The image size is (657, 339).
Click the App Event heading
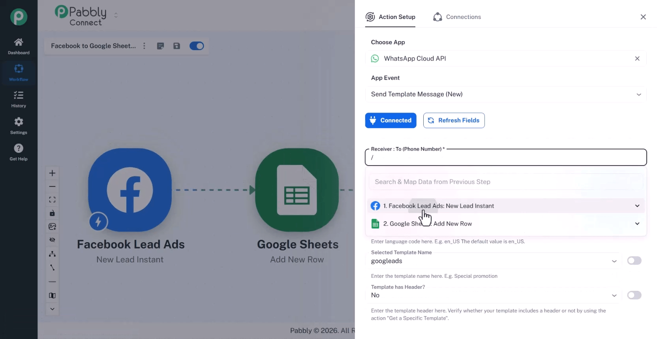point(385,78)
